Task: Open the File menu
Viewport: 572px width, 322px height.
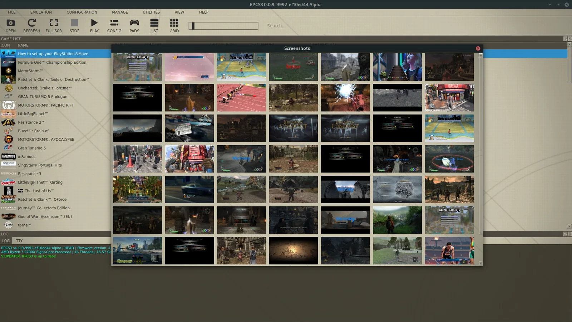Action: [12, 12]
